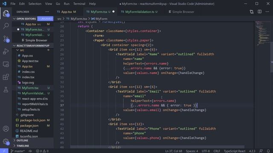Click the Open Changes compare icon

pos(252,12)
